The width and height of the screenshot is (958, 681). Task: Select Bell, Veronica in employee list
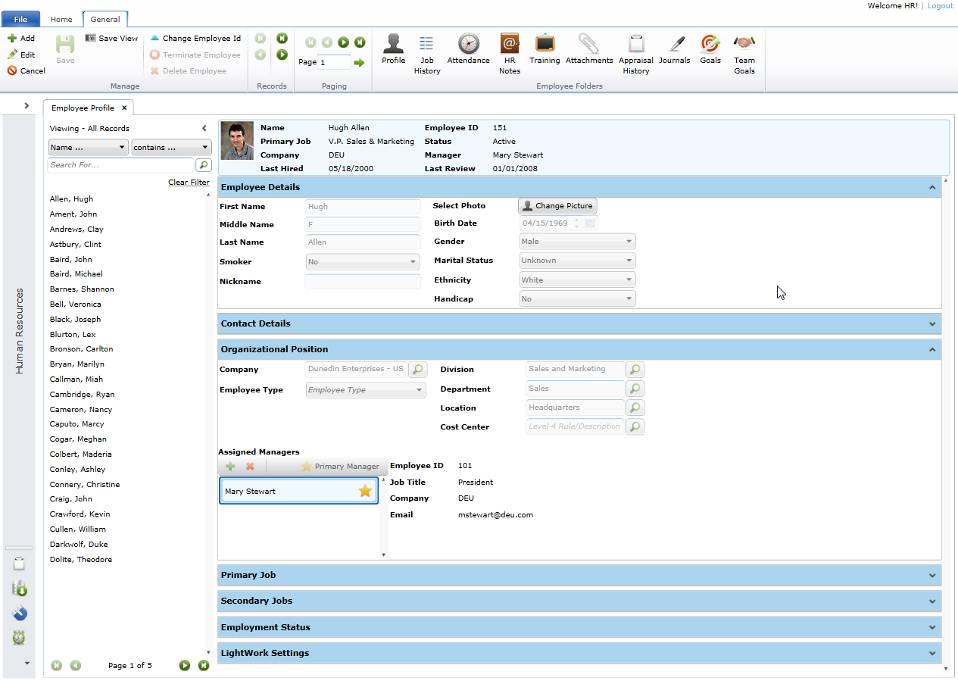click(x=75, y=304)
